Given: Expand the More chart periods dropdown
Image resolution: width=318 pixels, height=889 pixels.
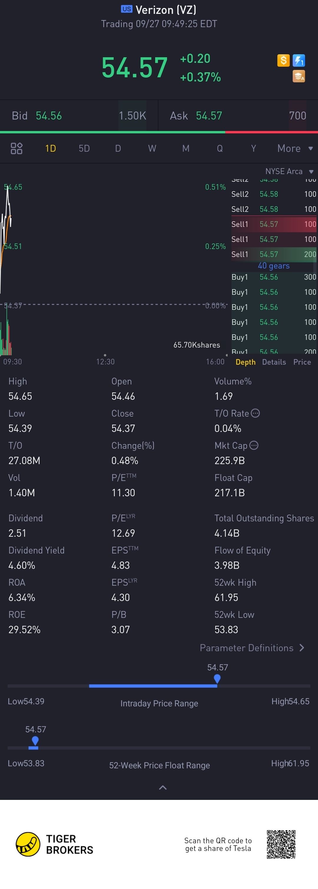Looking at the screenshot, I should [295, 148].
